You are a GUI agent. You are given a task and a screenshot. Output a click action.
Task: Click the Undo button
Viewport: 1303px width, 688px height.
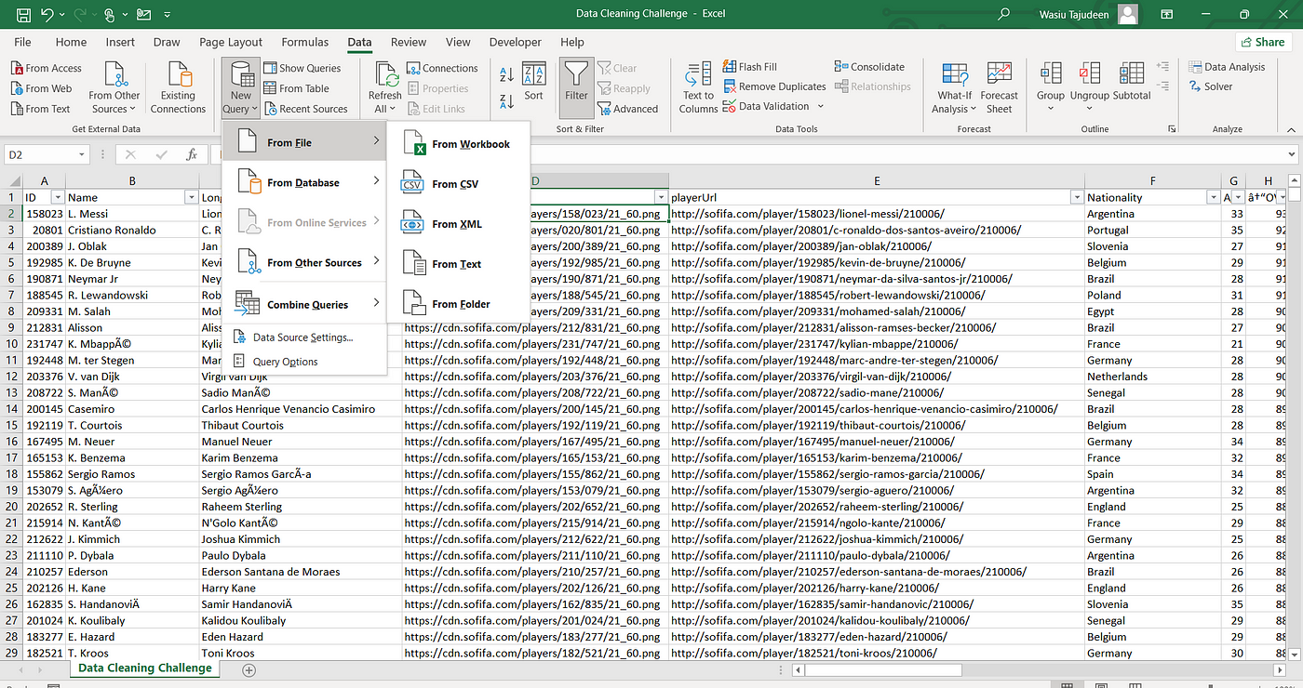point(47,15)
